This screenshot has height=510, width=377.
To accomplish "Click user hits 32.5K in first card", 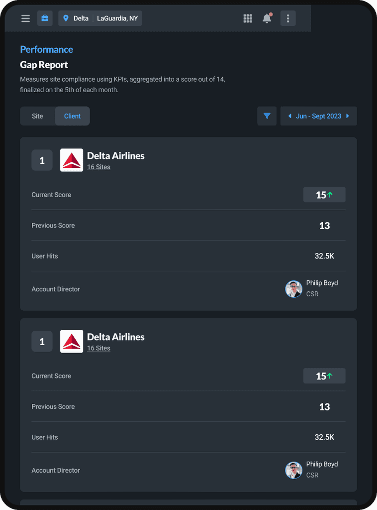I will tap(324, 256).
